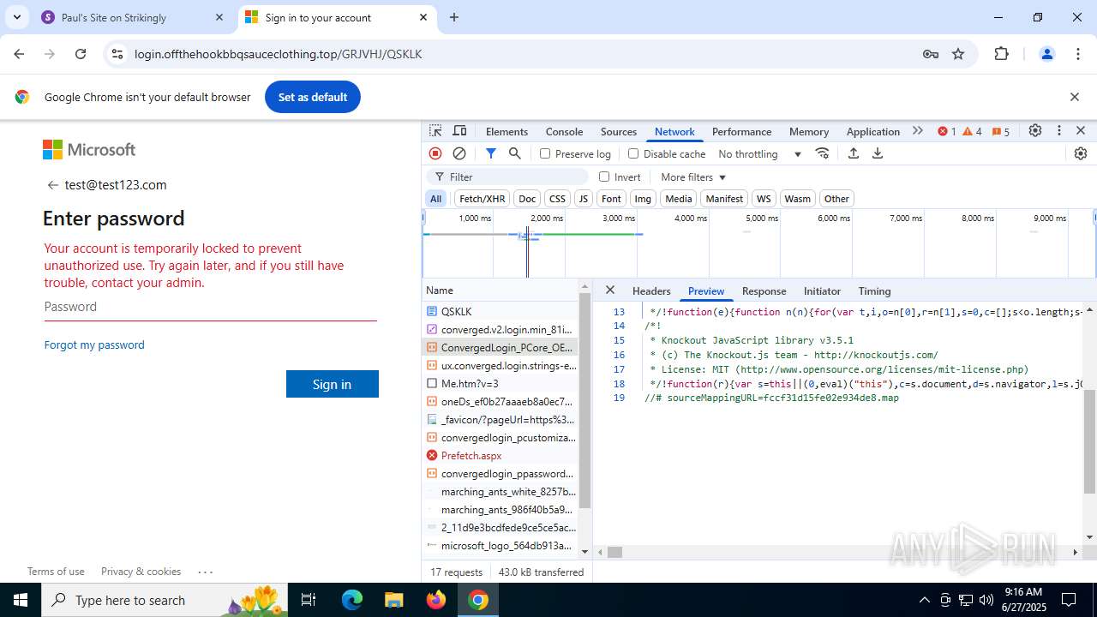
Task: Go back to email entry arrow
Action: point(52,185)
